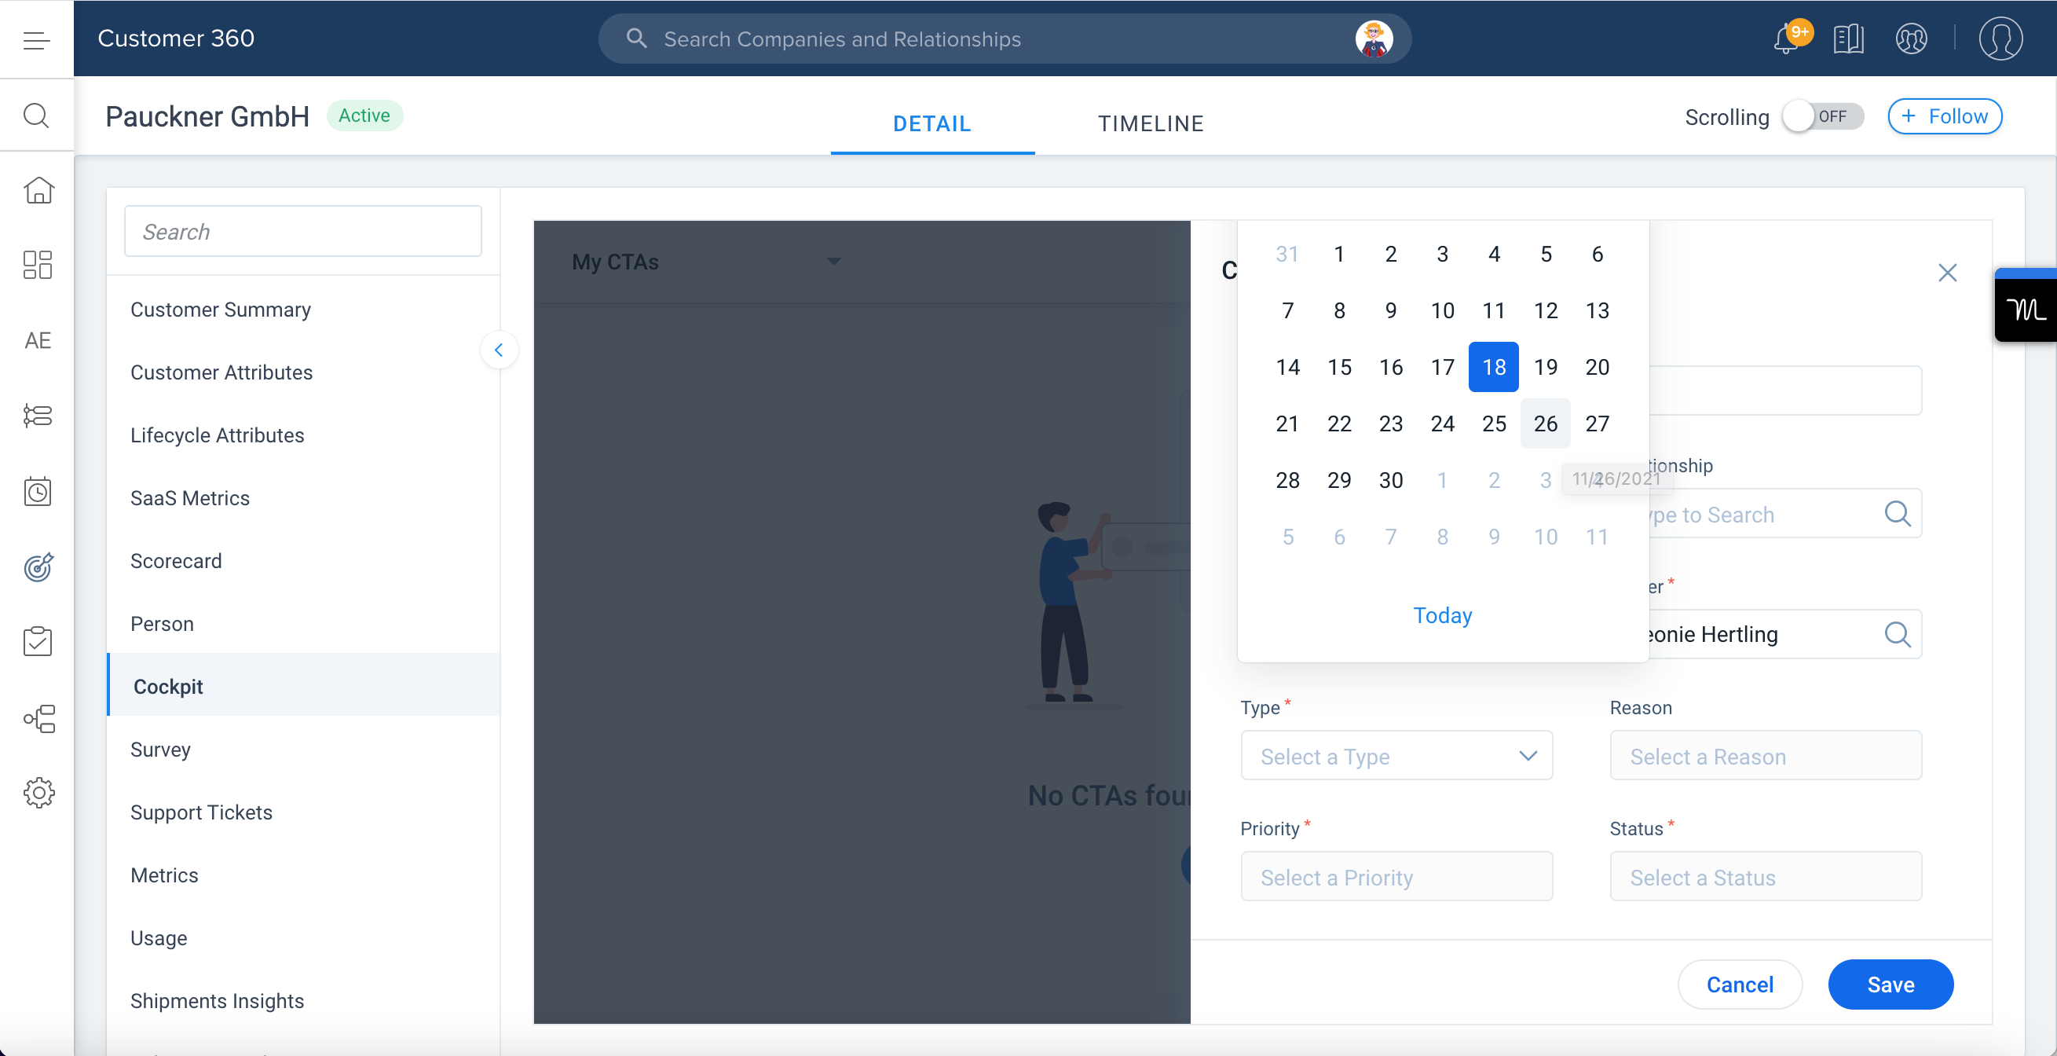Screen dimensions: 2057x1056
Task: Choose day 15 in the date picker
Action: [1339, 367]
